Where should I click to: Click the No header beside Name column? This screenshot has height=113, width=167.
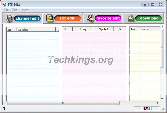click(135, 29)
